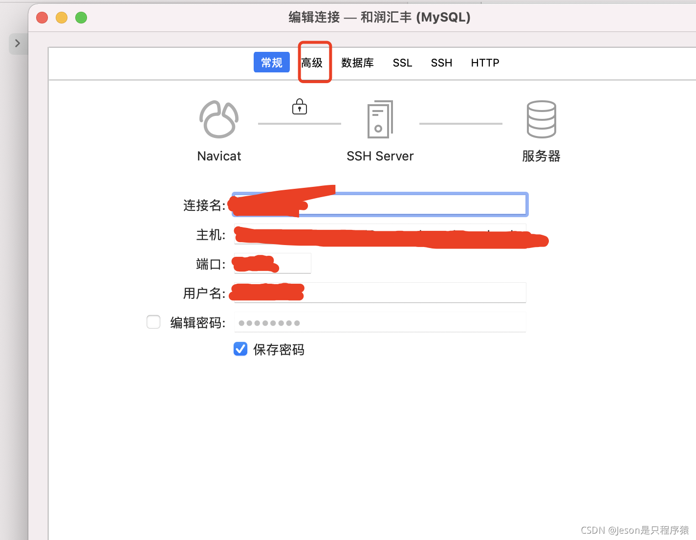Switch to the 常规 tab
Viewport: 696px width, 540px height.
tap(272, 63)
